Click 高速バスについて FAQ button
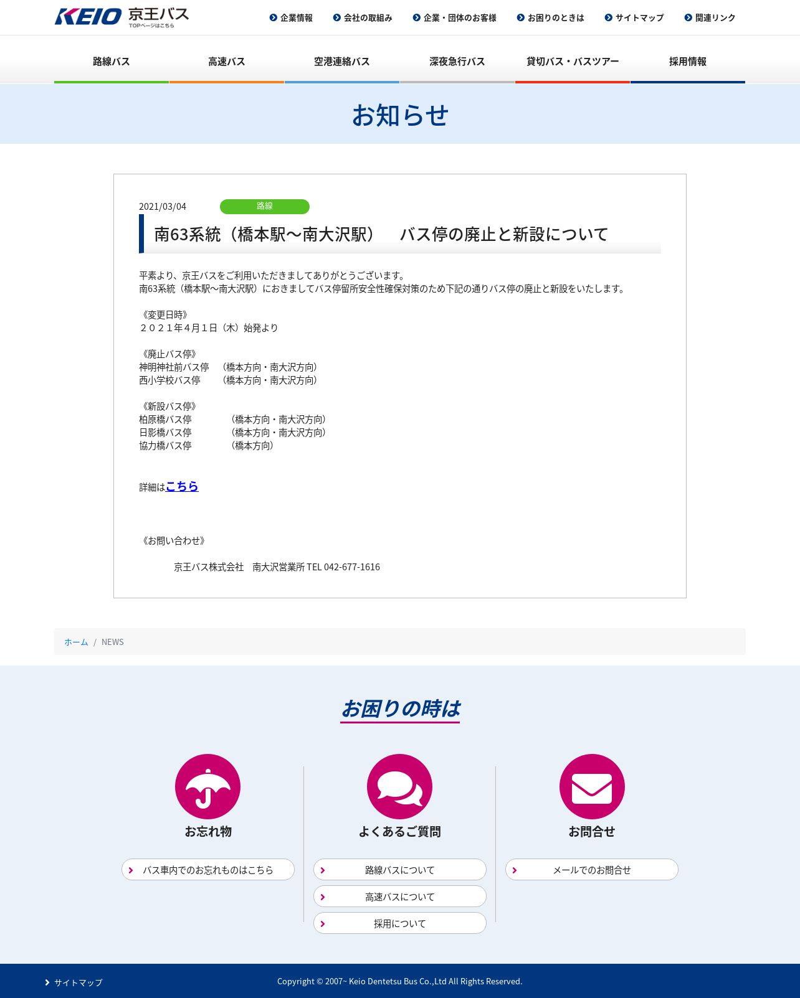Screen dimensions: 800x998 coord(400,897)
